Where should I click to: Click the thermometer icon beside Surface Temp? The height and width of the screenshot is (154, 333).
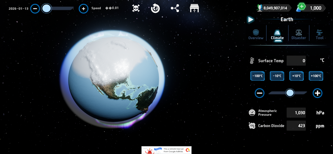[252, 61]
